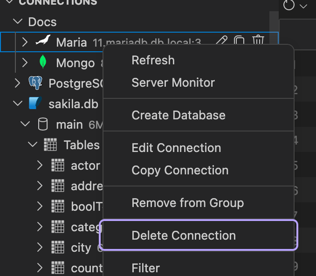Select the main database label
The width and height of the screenshot is (316, 276).
(x=69, y=124)
